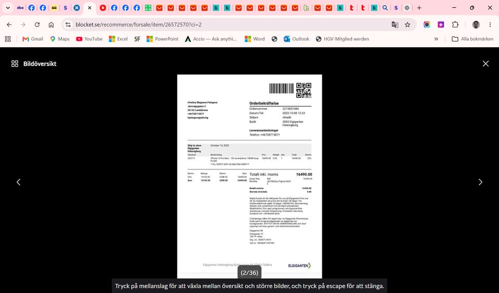The height and width of the screenshot is (293, 499).
Task: Close the active Blocket tab
Action: (x=90, y=8)
